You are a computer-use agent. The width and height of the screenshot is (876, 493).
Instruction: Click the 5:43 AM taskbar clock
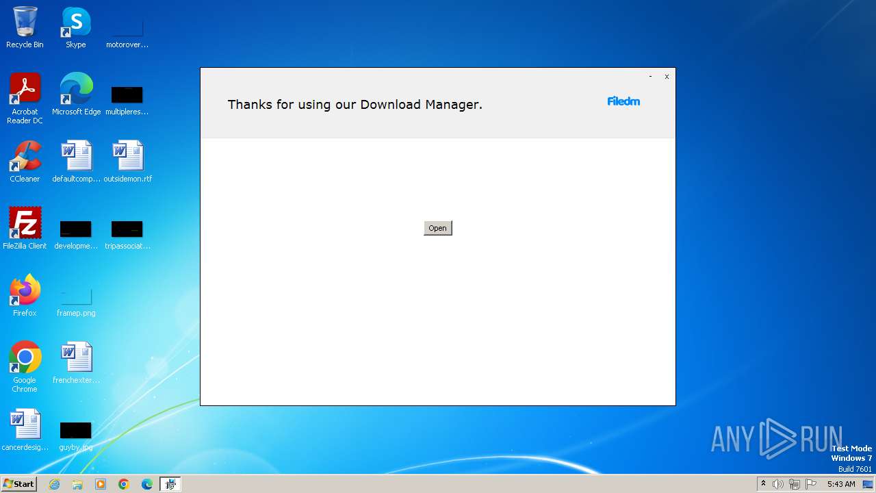coord(841,484)
